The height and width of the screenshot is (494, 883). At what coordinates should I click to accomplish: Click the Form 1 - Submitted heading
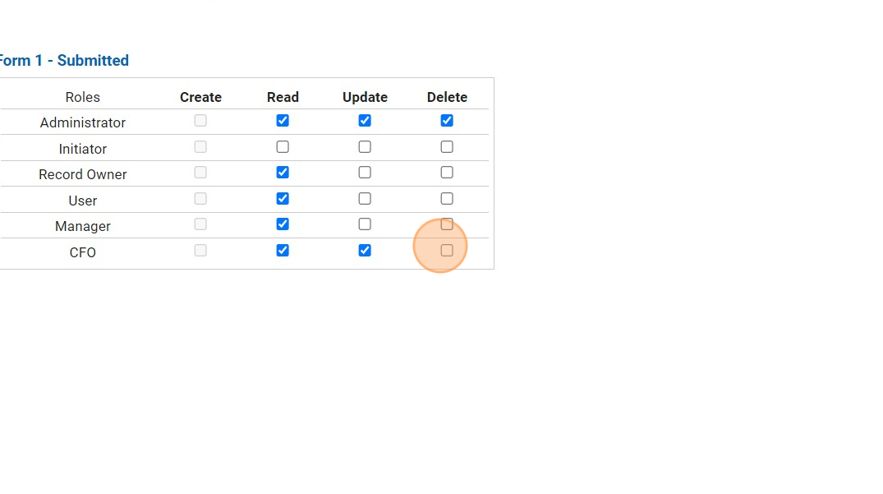click(x=64, y=61)
